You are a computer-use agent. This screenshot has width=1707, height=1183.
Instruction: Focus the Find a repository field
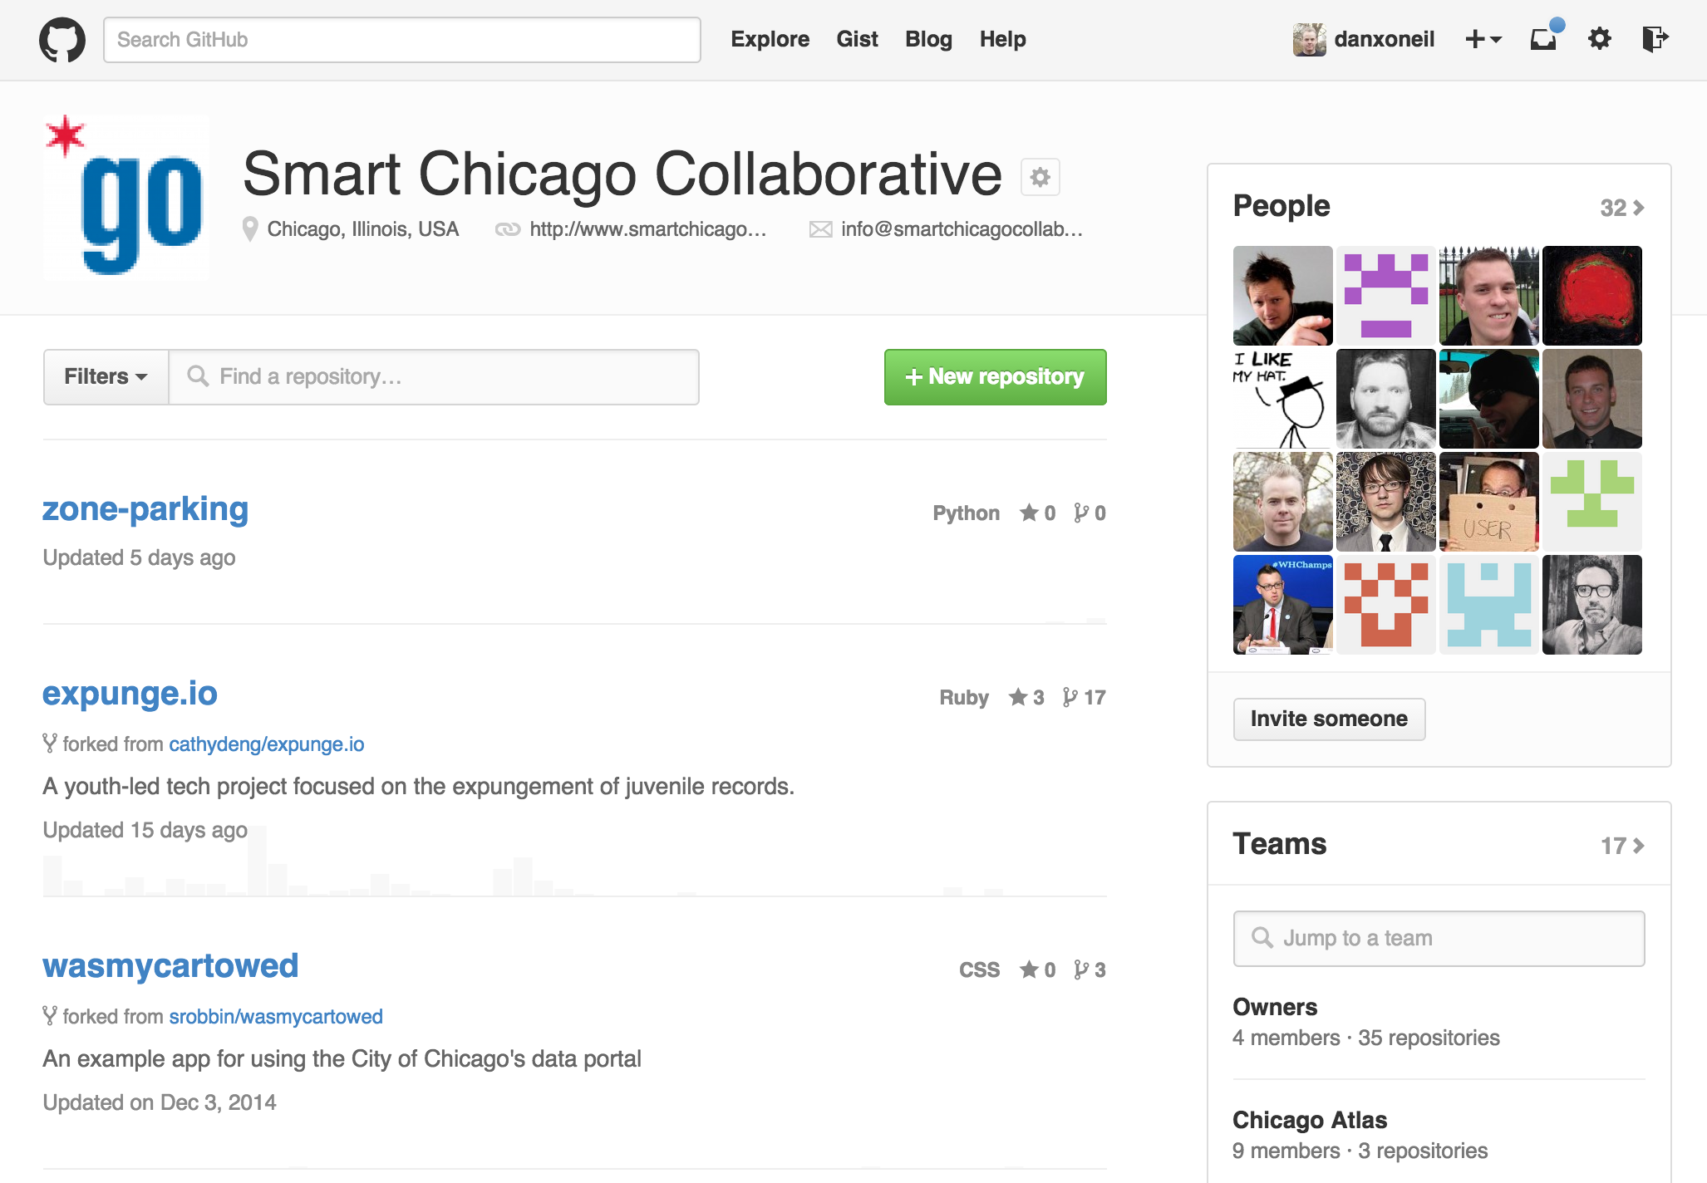[x=434, y=377]
